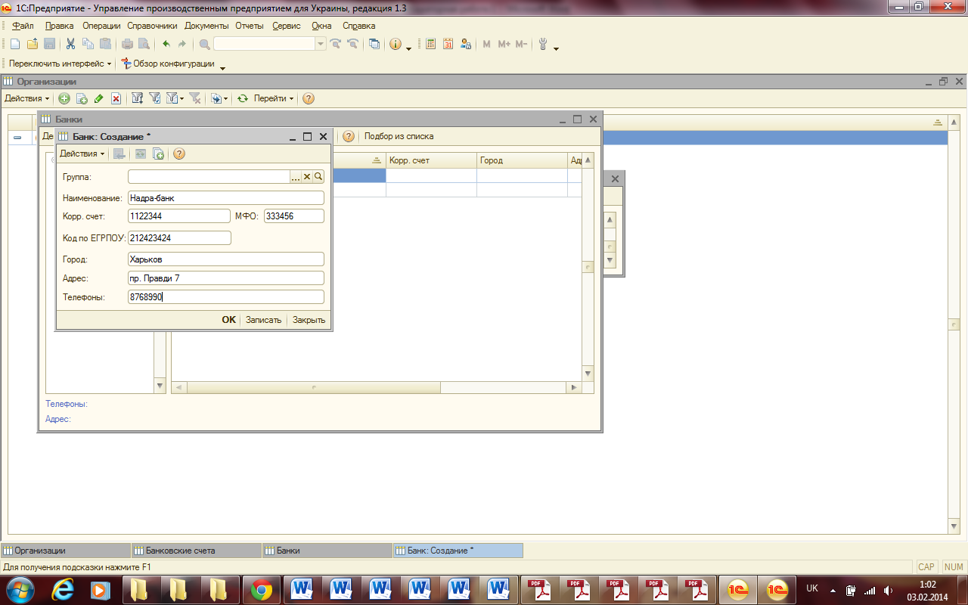Open the Группа lookup magnifier button
Image resolution: width=968 pixels, height=605 pixels.
pyautogui.click(x=318, y=177)
